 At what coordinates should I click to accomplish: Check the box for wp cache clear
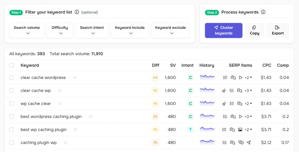12,104
